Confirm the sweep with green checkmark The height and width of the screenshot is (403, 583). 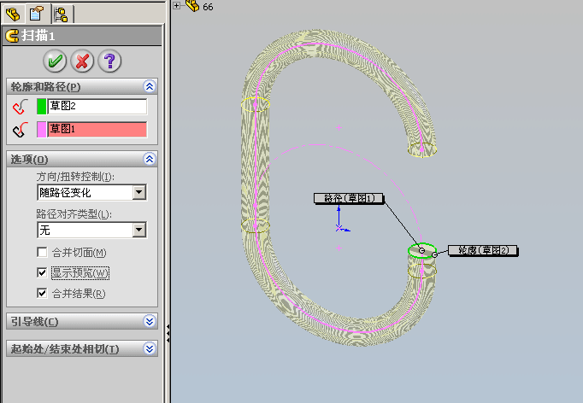click(x=55, y=61)
